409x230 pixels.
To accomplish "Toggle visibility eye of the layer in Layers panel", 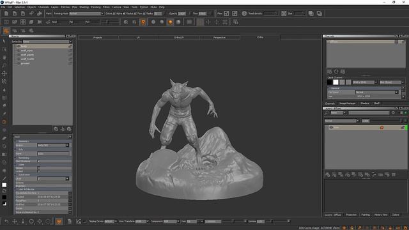I will 331,128.
